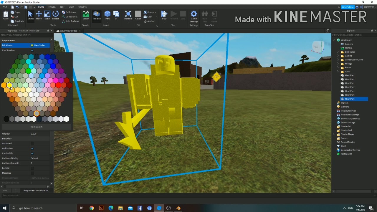Open Google Chrome from the taskbar
377x212 pixels.
pos(92,208)
